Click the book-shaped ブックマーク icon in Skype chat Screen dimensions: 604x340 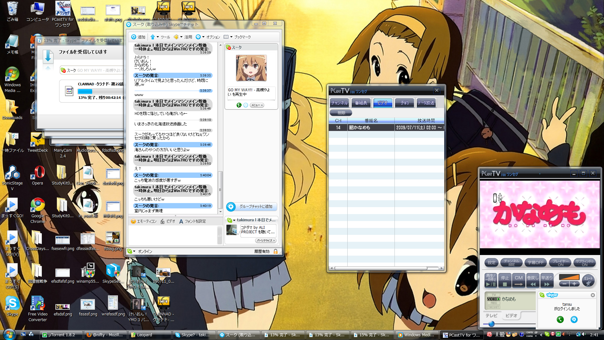point(226,37)
